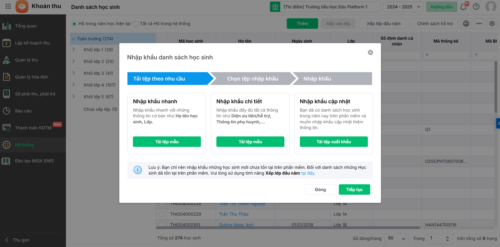Click the 'tại đây' link in note
Viewport: 500px width, 247px height.
tap(308, 173)
